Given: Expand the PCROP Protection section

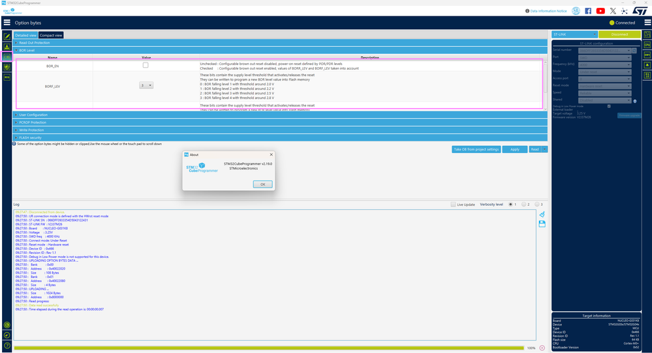Looking at the screenshot, I should [281, 122].
